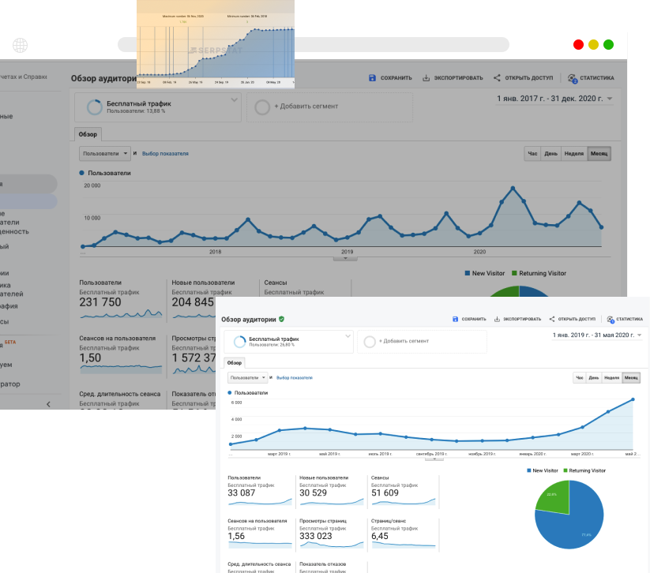Expand the 1 янв. 2019 – 31 мая 2020 date range
Viewport: 650px width, 573px height.
tap(597, 335)
